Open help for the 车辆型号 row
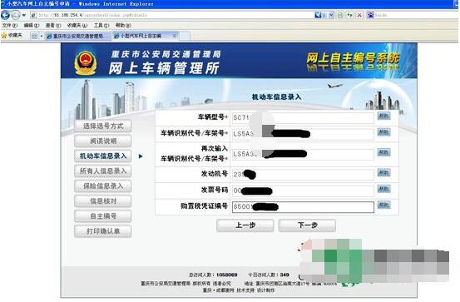The height and width of the screenshot is (302, 460). pyautogui.click(x=383, y=116)
